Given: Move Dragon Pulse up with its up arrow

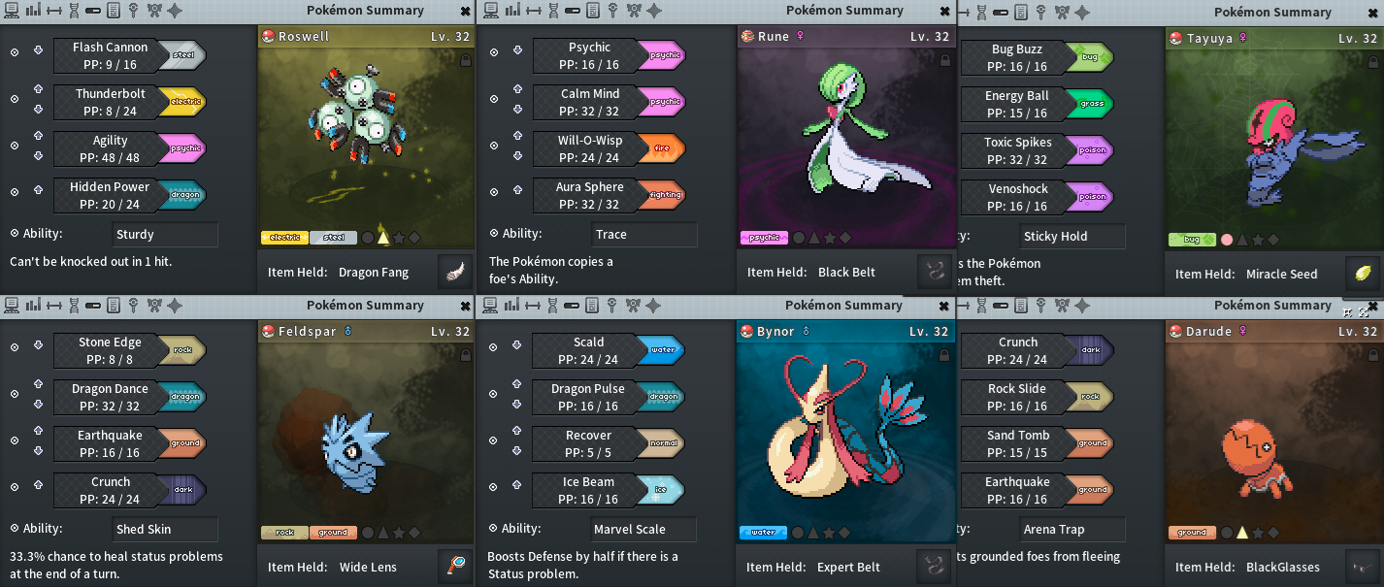Looking at the screenshot, I should pos(517,383).
